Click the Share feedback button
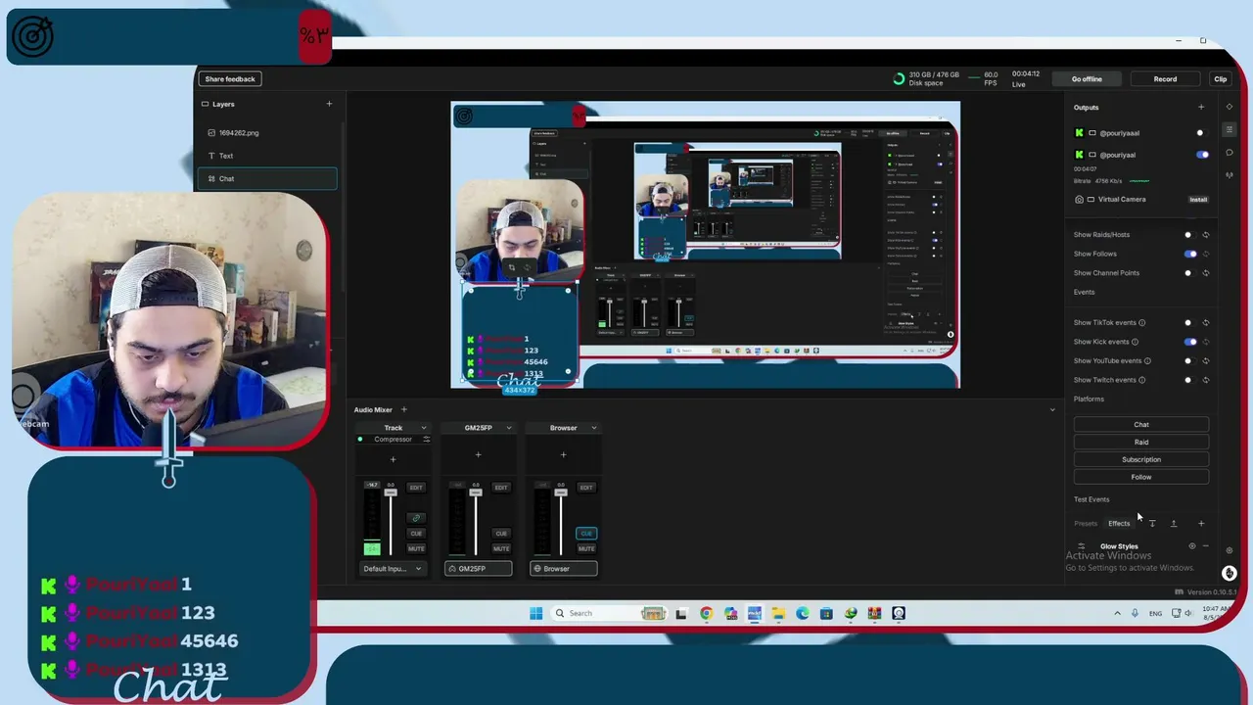 [230, 79]
